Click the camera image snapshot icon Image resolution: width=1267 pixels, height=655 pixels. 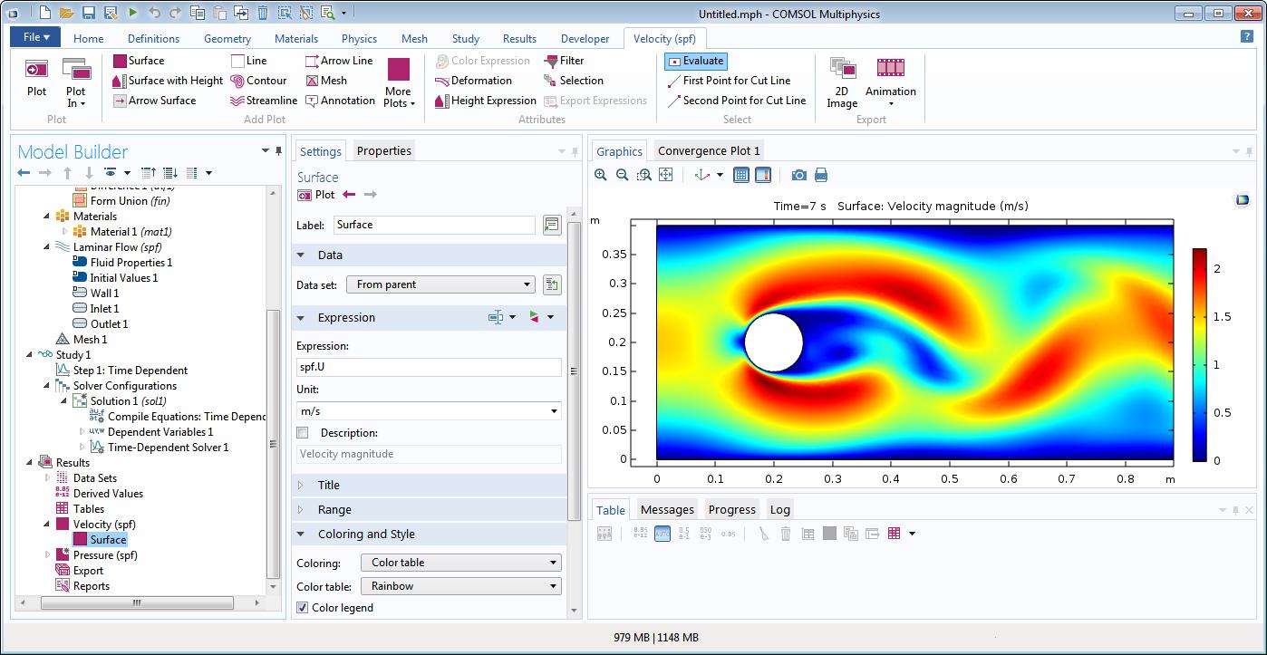point(798,175)
